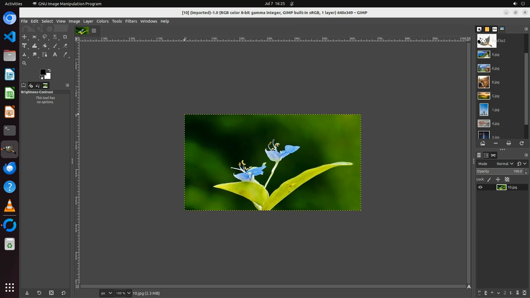Select the Bucket Fill tool

point(45,46)
